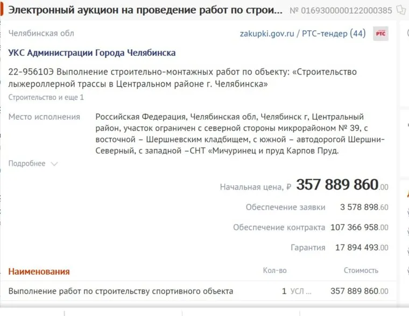
Task: Click auction number 0169300000122000385
Action: coord(341,10)
